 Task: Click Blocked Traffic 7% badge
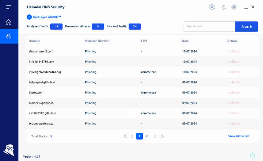pos(135,26)
